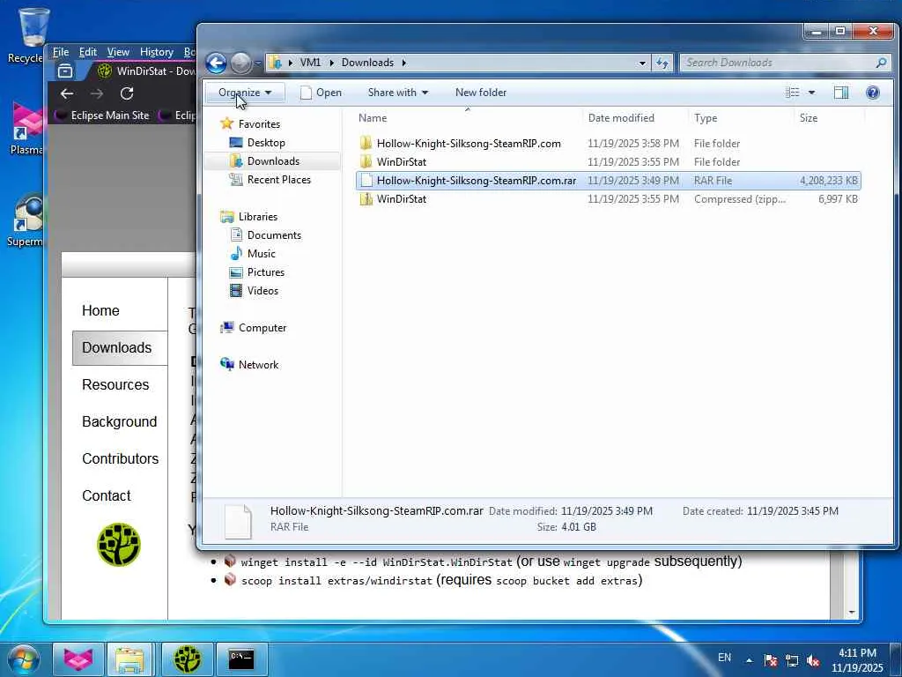Open the Resources link on WinDirStat page
The image size is (902, 677).
coord(115,384)
